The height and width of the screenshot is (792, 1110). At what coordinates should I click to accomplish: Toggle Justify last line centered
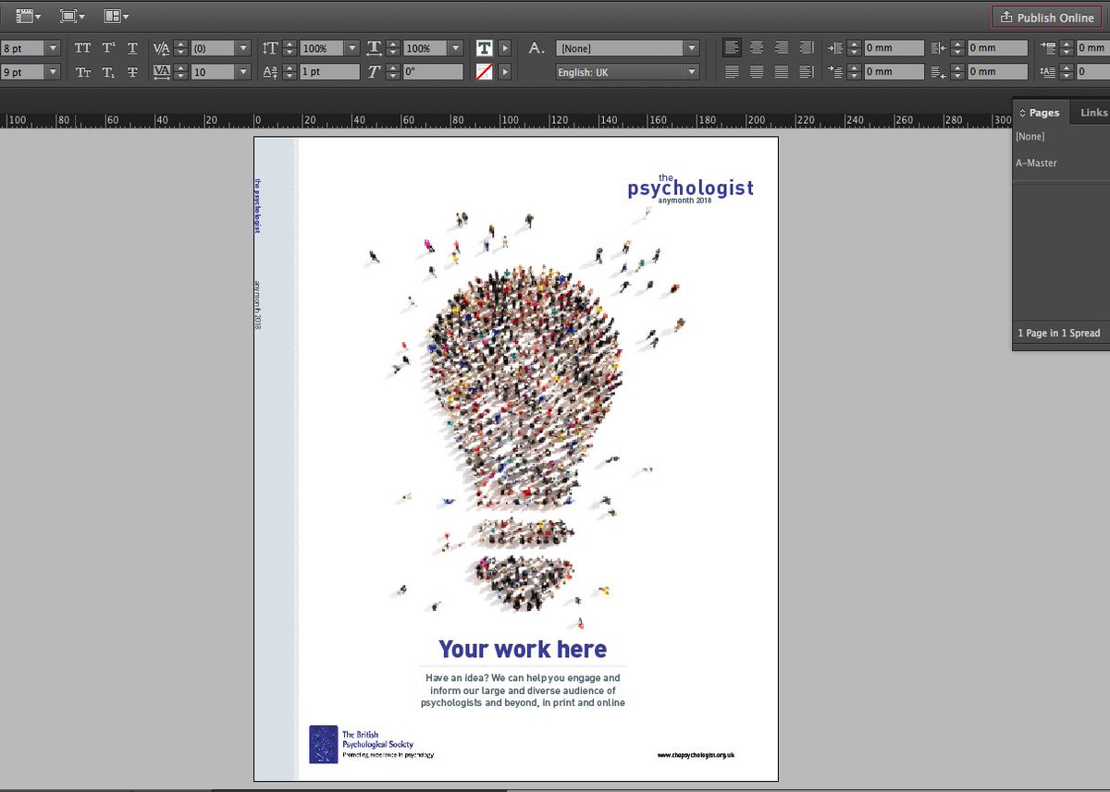757,71
